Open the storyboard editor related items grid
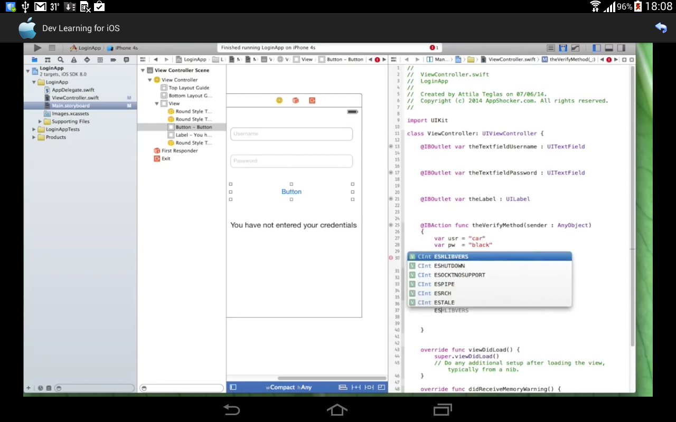Image resolution: width=676 pixels, height=422 pixels. (143, 60)
